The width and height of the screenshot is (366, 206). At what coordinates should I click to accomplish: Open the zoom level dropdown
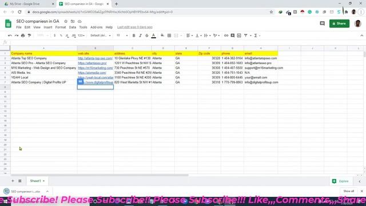(x=42, y=35)
